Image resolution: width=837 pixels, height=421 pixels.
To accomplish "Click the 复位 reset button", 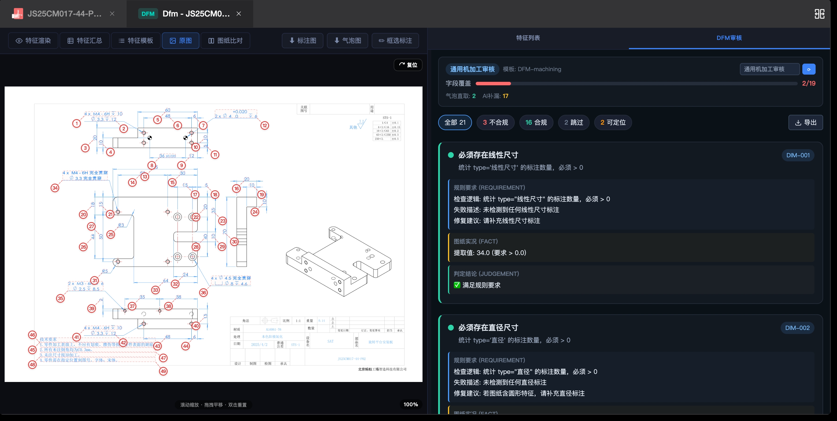I will tap(408, 65).
